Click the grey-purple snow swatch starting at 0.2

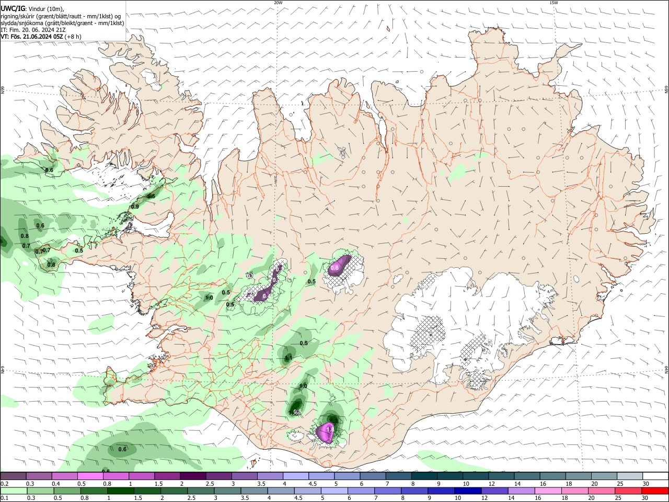(x=13, y=476)
